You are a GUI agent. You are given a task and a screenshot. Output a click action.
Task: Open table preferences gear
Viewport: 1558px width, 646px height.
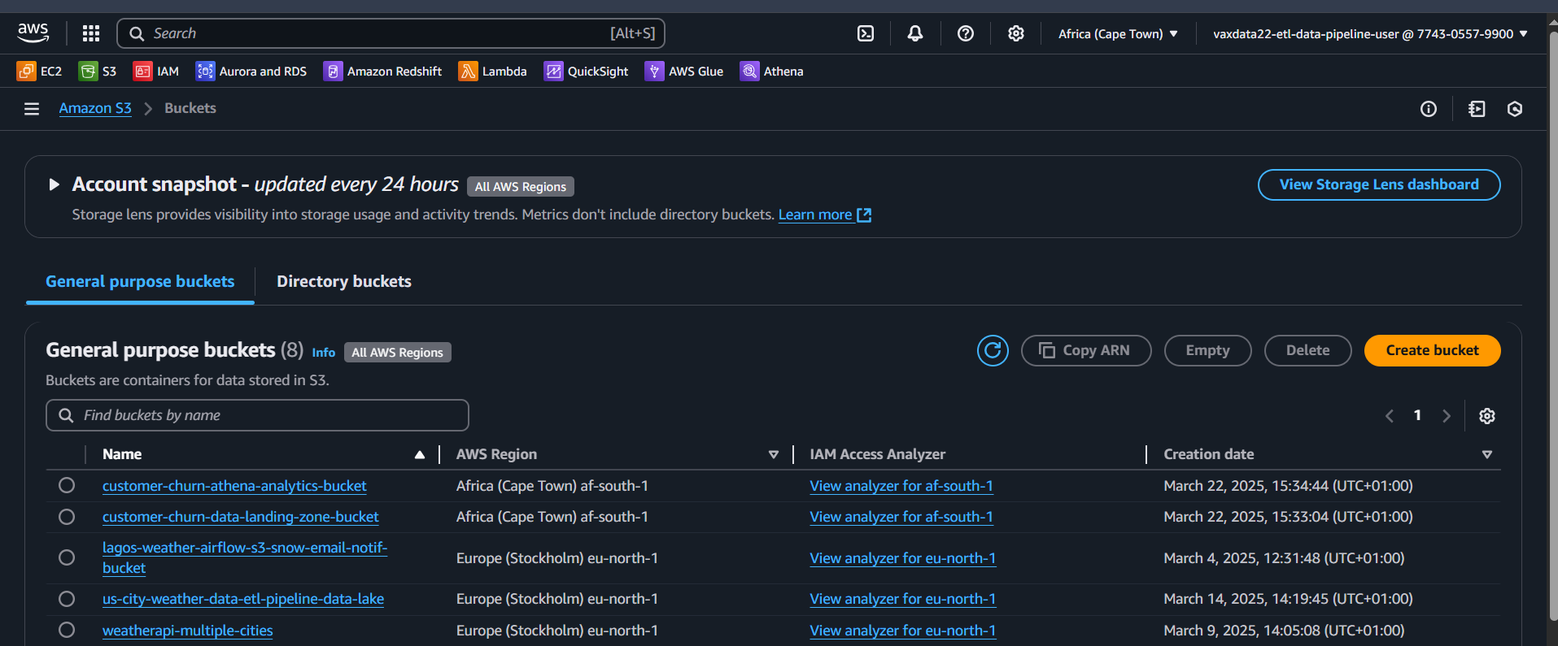tap(1487, 416)
